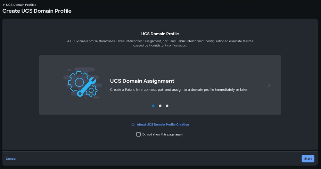Image resolution: width=321 pixels, height=169 pixels.
Task: Click the UCS Domain Profile section heading
Action: pyautogui.click(x=160, y=34)
